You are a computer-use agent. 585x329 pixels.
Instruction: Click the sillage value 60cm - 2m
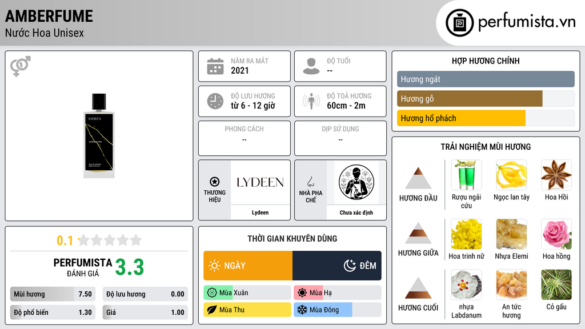(346, 106)
